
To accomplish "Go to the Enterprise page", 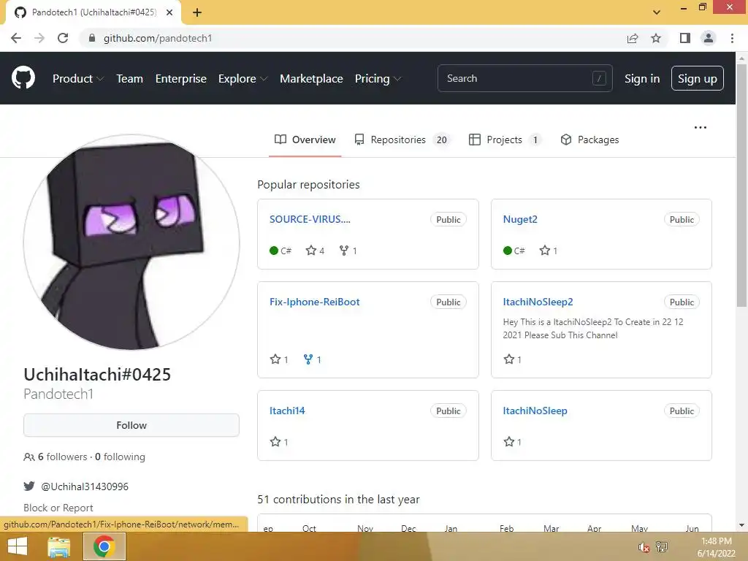I will (181, 79).
